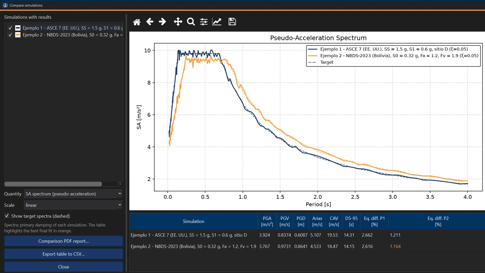The image size is (485, 273).
Task: Select Ejemplo 2 - NBDS-2023 table row name
Action: (193, 246)
